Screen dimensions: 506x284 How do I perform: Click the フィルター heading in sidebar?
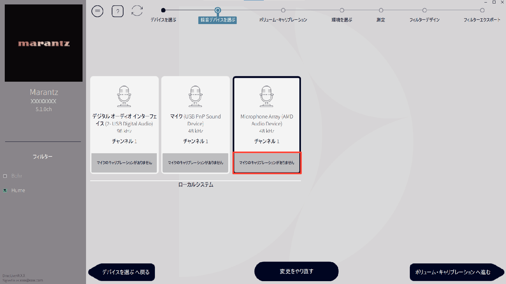pos(43,157)
